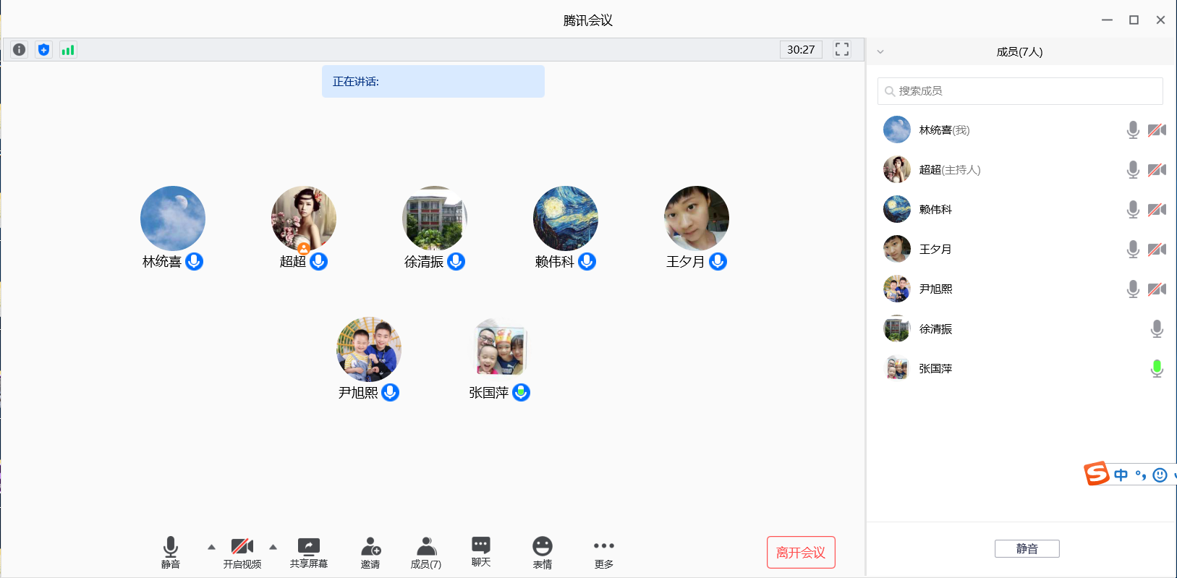Screen dimensions: 1177x578
Task: Select 赖伟科's avatar in the meeting grid
Action: (x=566, y=218)
